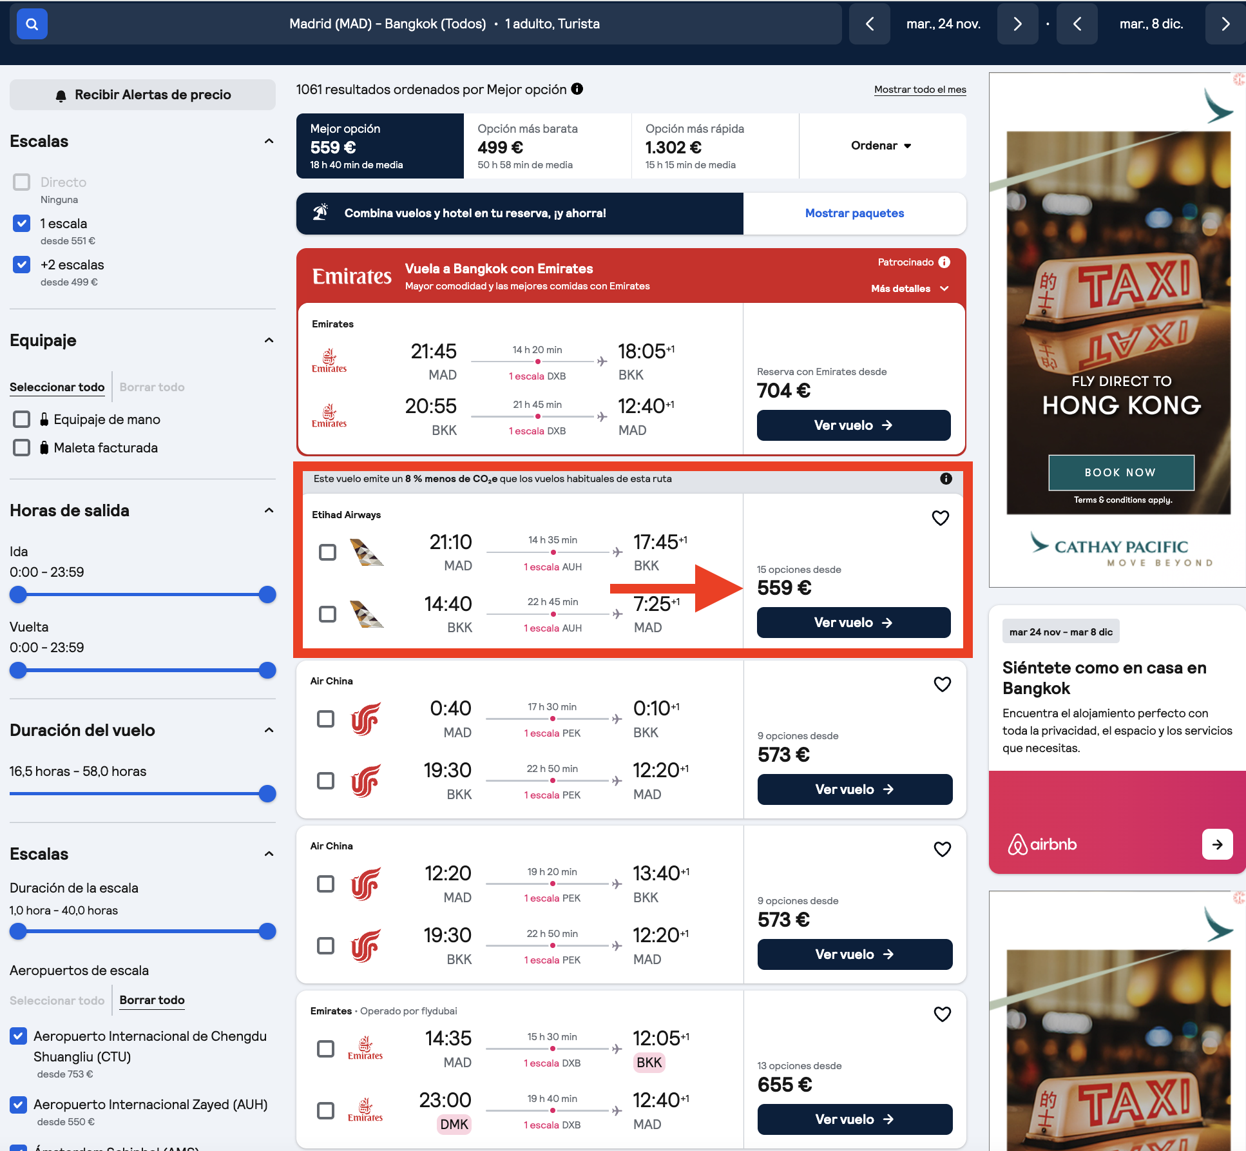Open Patrocinado info icon on Emirates banner
The width and height of the screenshot is (1246, 1151).
[x=944, y=262]
